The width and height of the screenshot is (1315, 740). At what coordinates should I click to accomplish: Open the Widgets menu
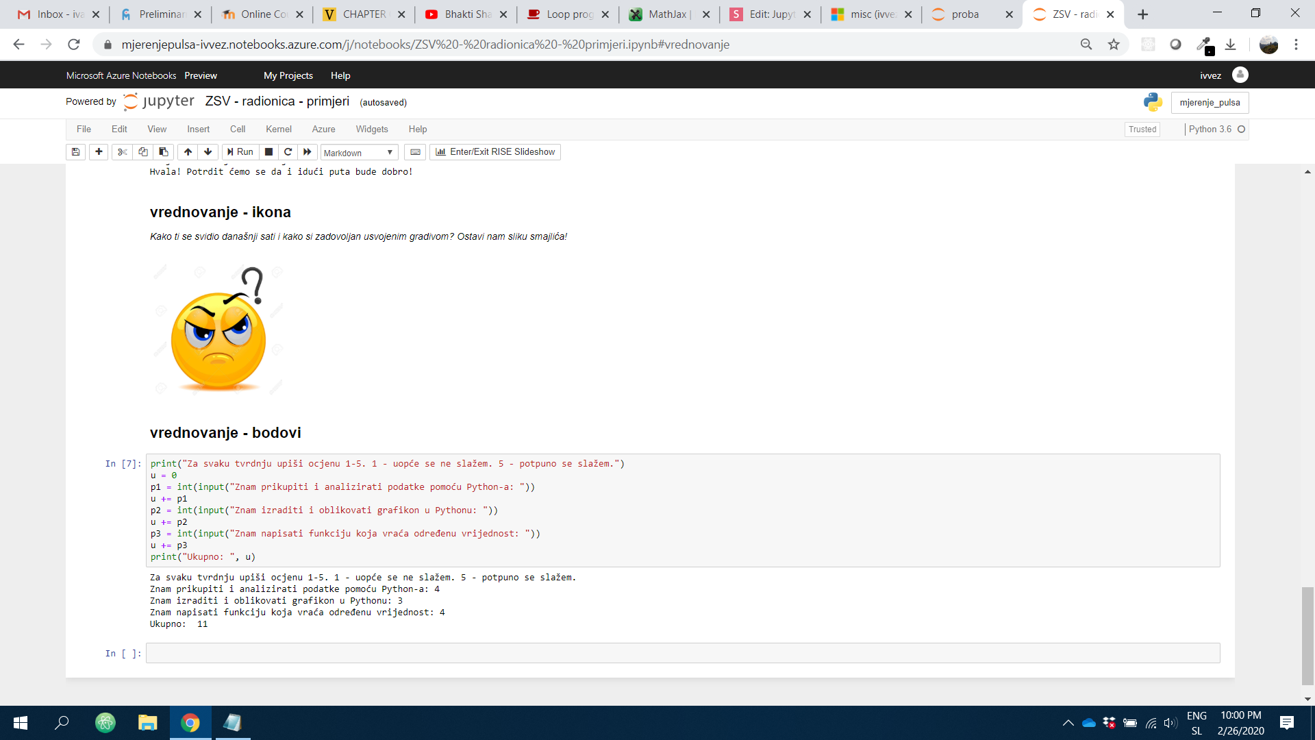(372, 129)
